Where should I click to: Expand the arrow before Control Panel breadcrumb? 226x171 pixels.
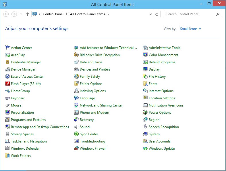39,14
